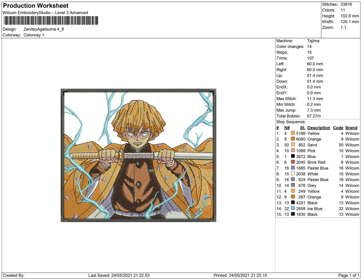Select the 'Colorway 1' value

[34, 35]
